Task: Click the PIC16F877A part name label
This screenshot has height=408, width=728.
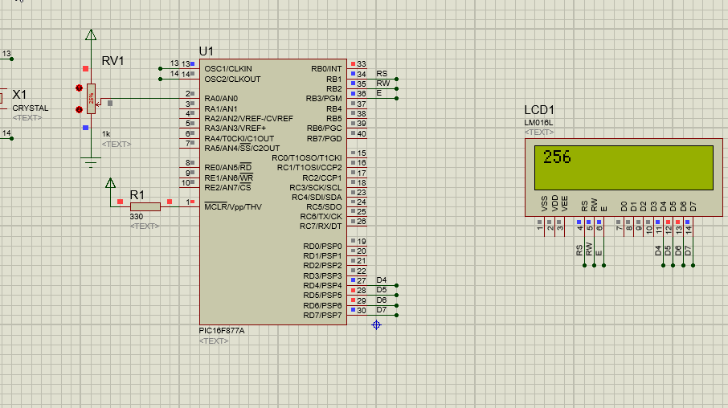Action: pyautogui.click(x=222, y=330)
